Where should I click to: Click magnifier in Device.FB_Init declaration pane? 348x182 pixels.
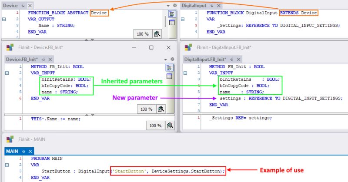161,109
